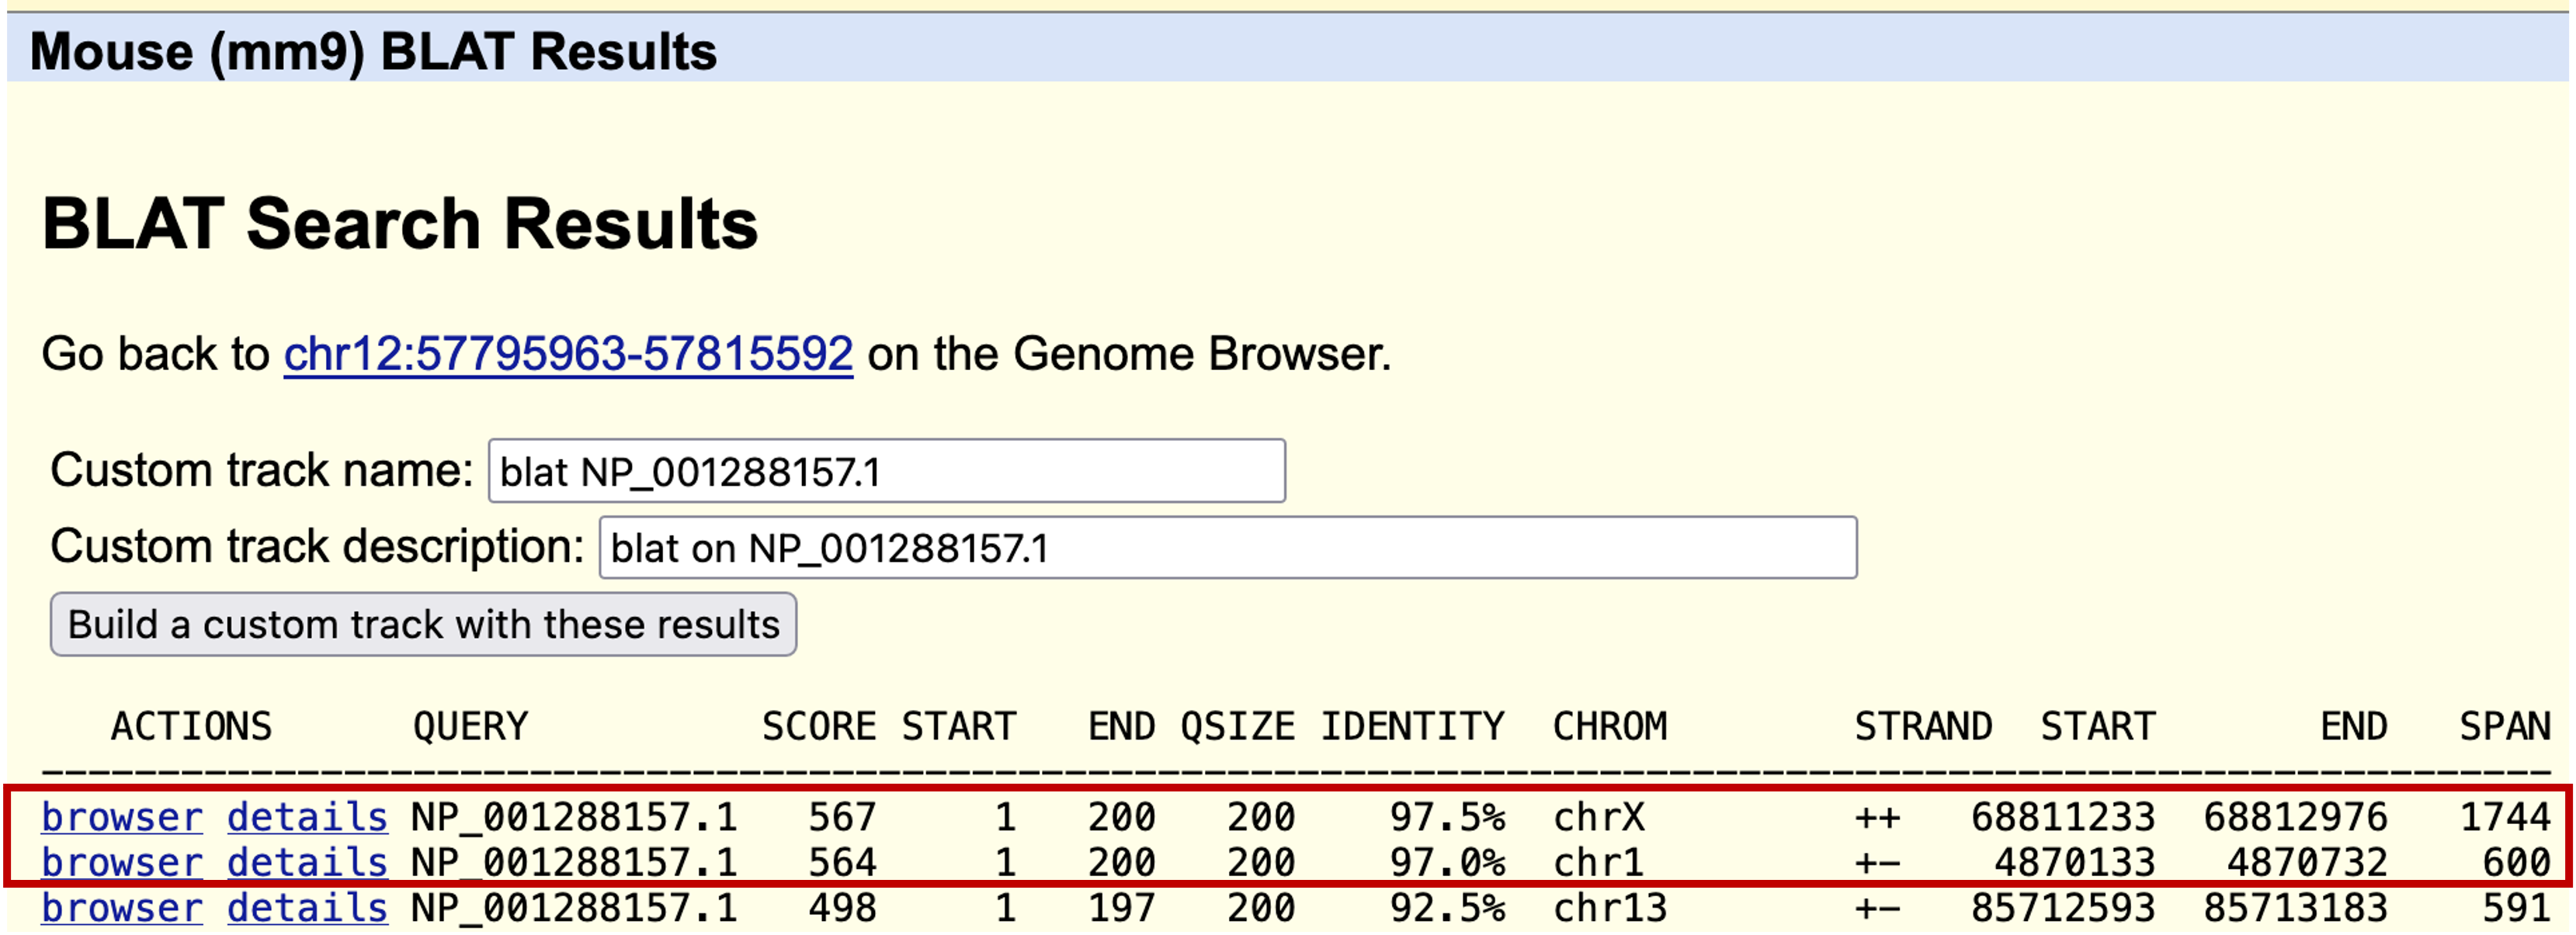The width and height of the screenshot is (2576, 935).
Task: Click the QSIZE column header
Action: click(1238, 726)
